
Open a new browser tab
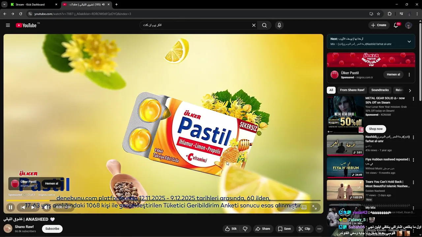click(x=116, y=5)
